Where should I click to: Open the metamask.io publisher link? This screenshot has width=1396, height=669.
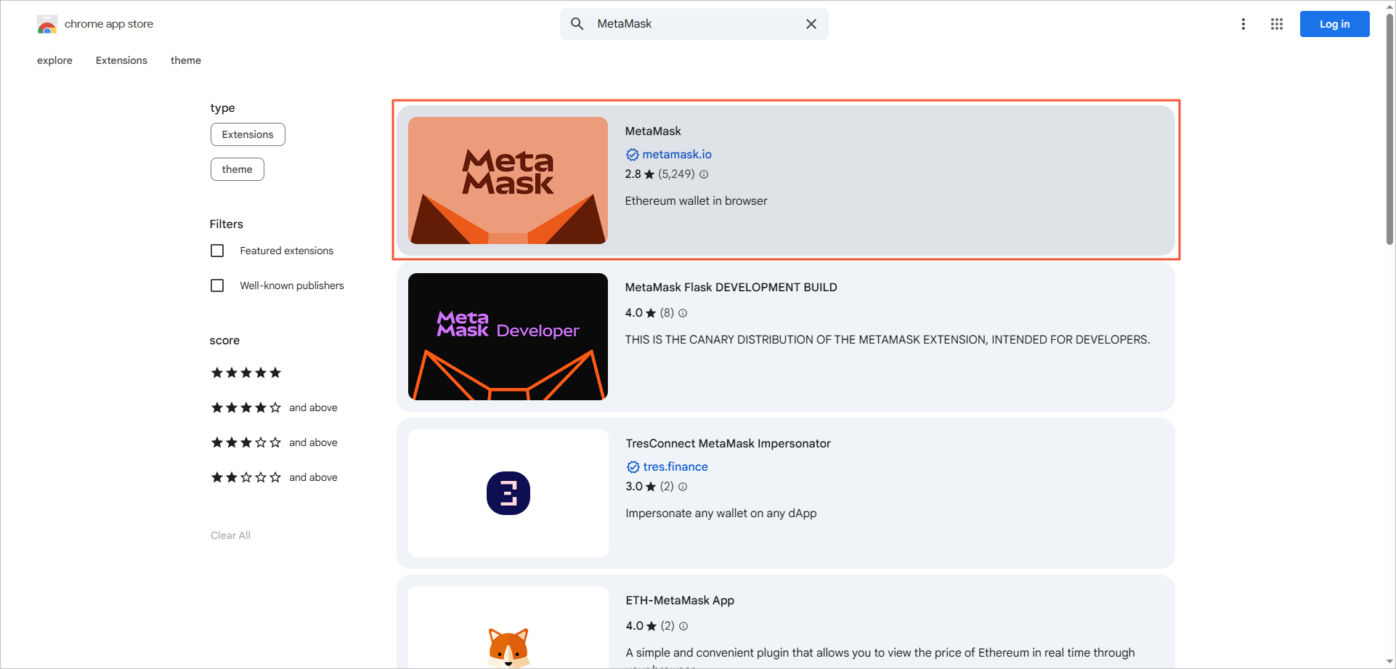677,154
